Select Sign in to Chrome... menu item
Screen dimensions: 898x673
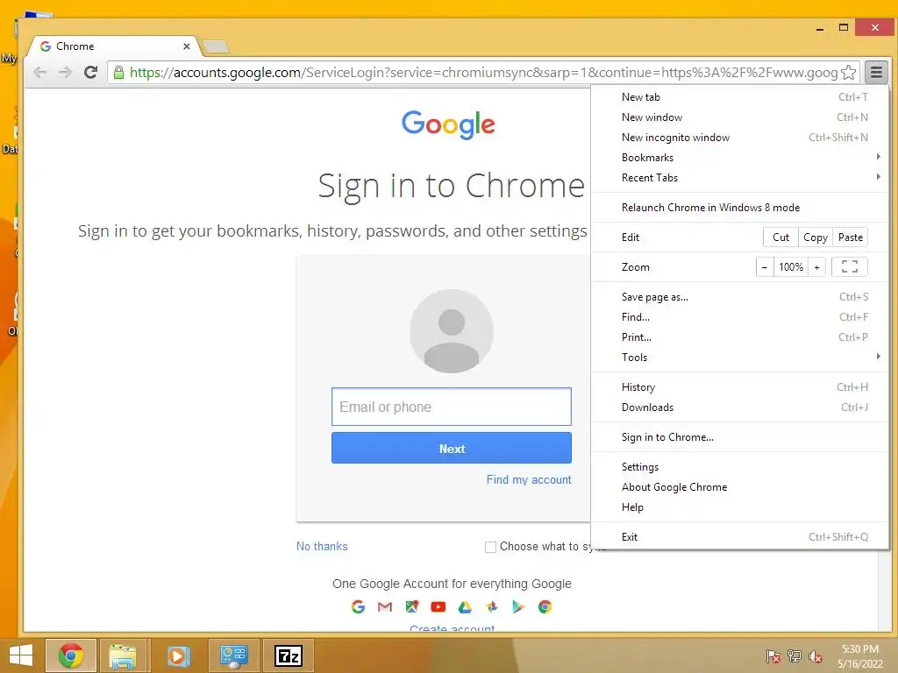pos(740,437)
